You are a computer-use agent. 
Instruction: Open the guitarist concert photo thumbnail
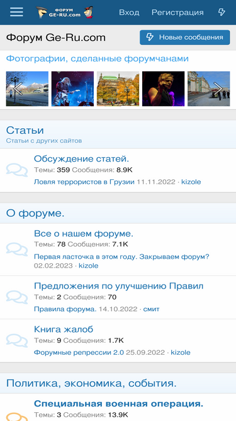tap(72, 88)
